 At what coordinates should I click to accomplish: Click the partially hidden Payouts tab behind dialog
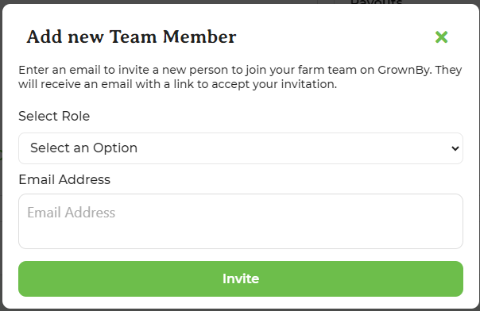tap(376, 2)
